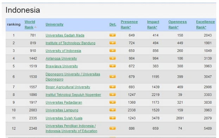This screenshot has width=219, height=138.
Task: Open Universitas Padjadjaran link
Action: (x=64, y=102)
